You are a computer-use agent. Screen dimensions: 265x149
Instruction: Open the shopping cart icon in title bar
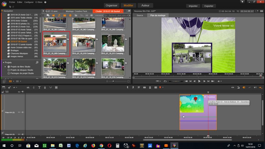[x=242, y=2]
